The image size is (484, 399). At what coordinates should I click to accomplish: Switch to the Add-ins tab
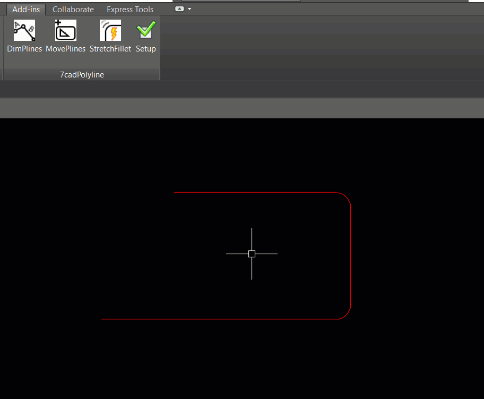pos(26,10)
